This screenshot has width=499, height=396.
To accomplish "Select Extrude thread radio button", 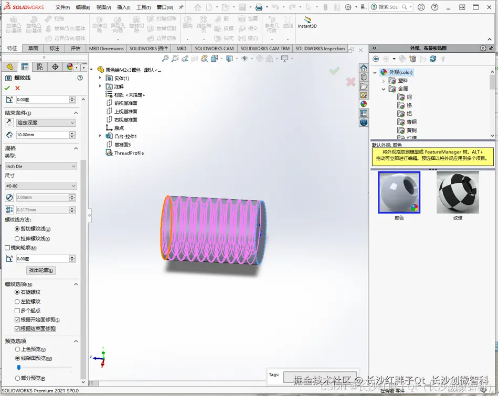I will 17,239.
